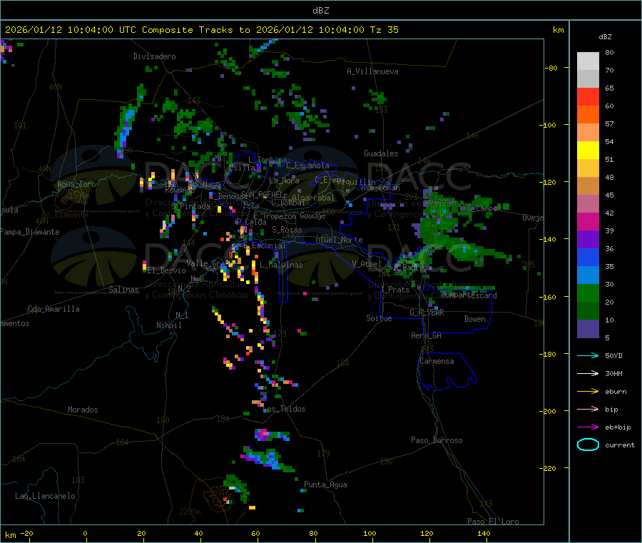Click the red 65 dBZ color swatch
The height and width of the screenshot is (543, 642).
[588, 96]
